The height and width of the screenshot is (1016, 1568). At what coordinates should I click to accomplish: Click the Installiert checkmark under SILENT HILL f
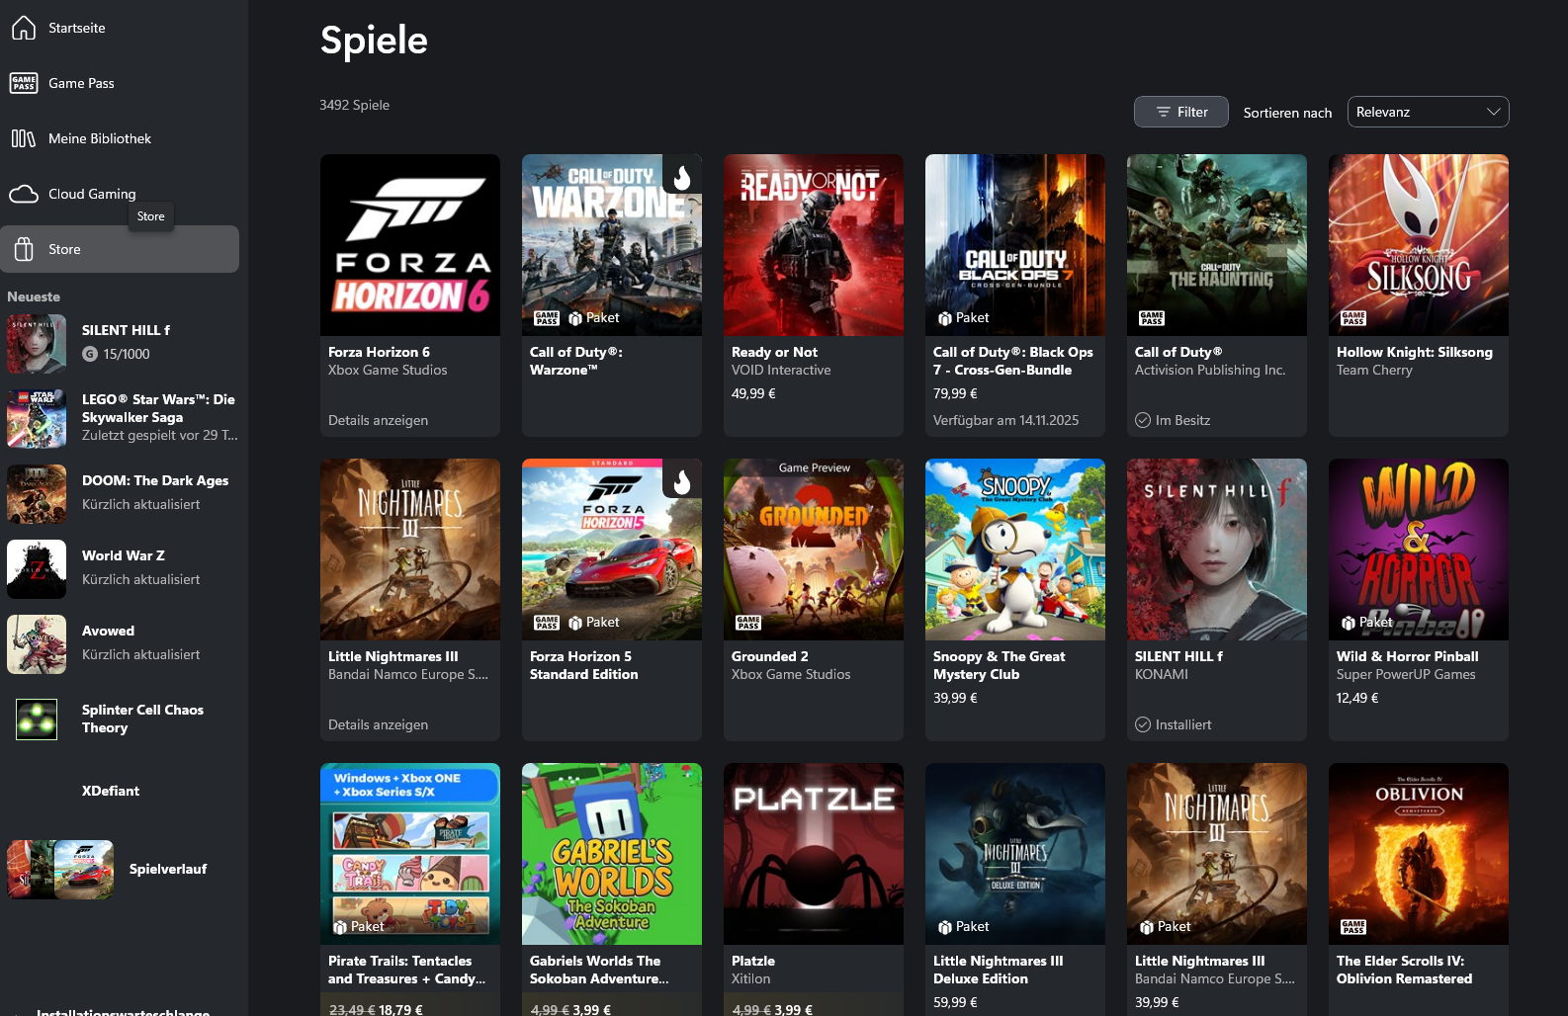[x=1143, y=724]
